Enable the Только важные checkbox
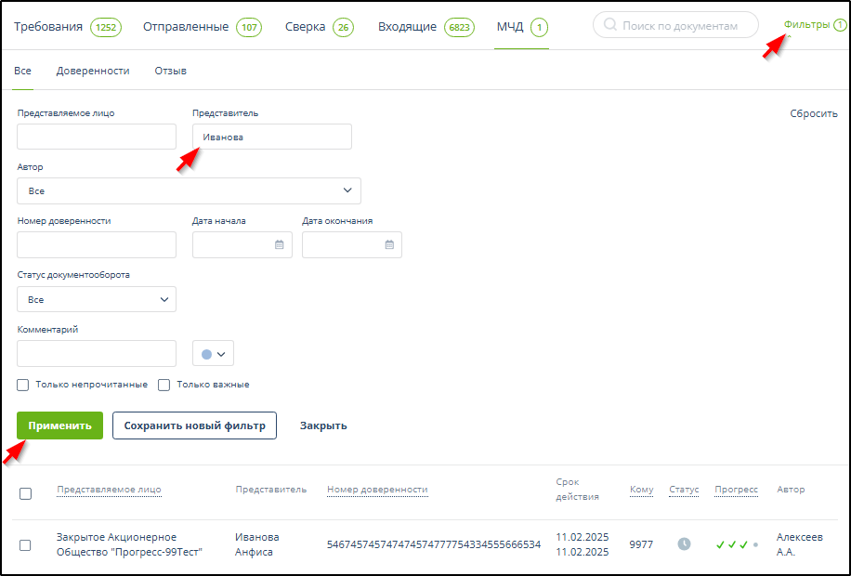The image size is (851, 576). pos(164,385)
